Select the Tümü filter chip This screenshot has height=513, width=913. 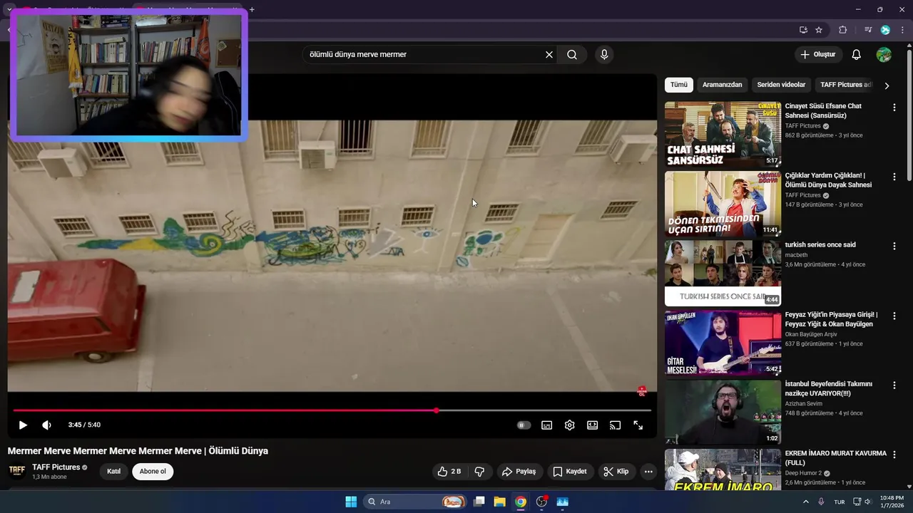[x=679, y=85]
